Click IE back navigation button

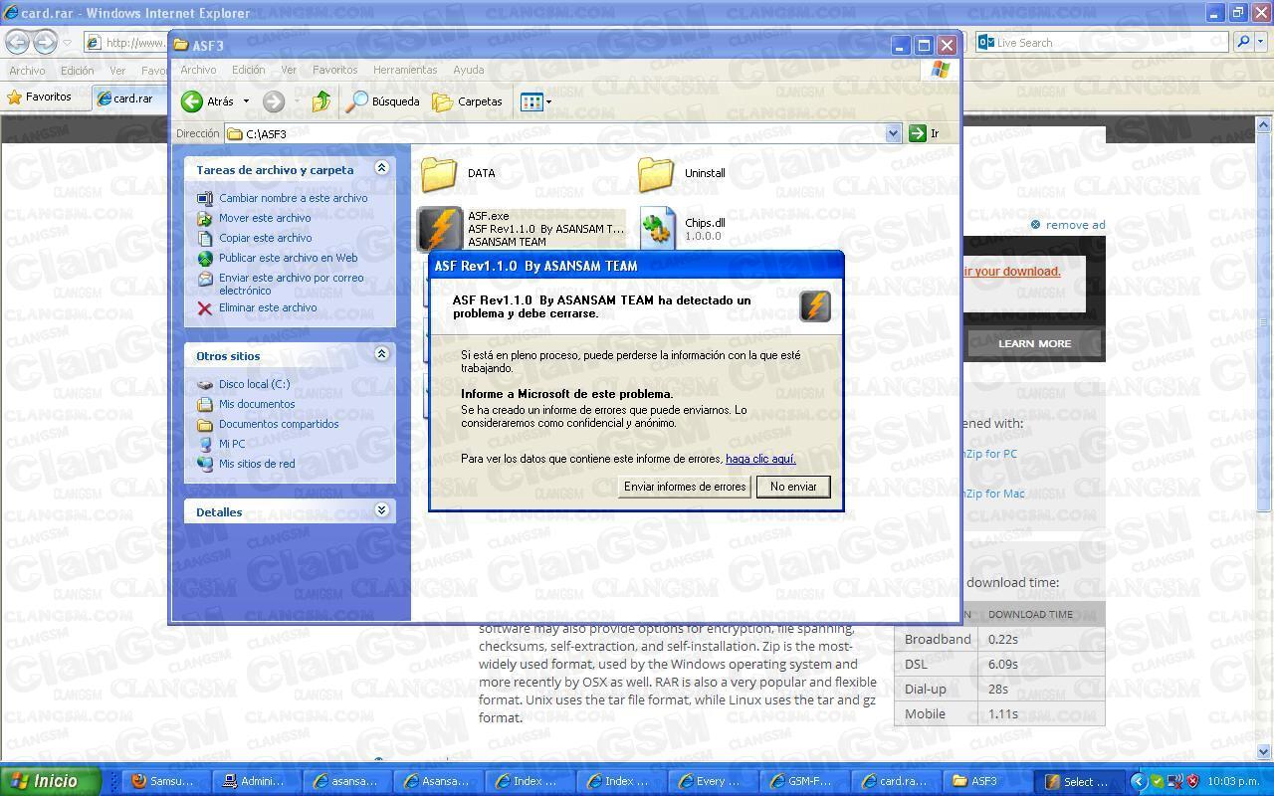click(x=17, y=42)
